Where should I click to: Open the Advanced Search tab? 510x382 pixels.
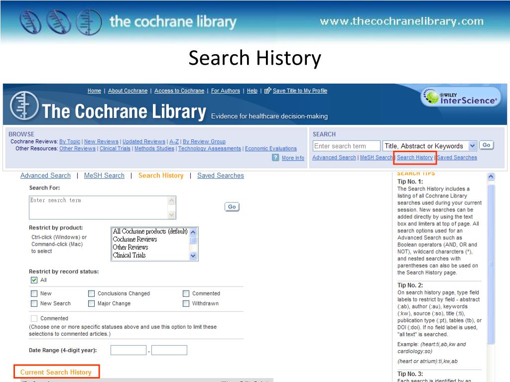point(45,176)
